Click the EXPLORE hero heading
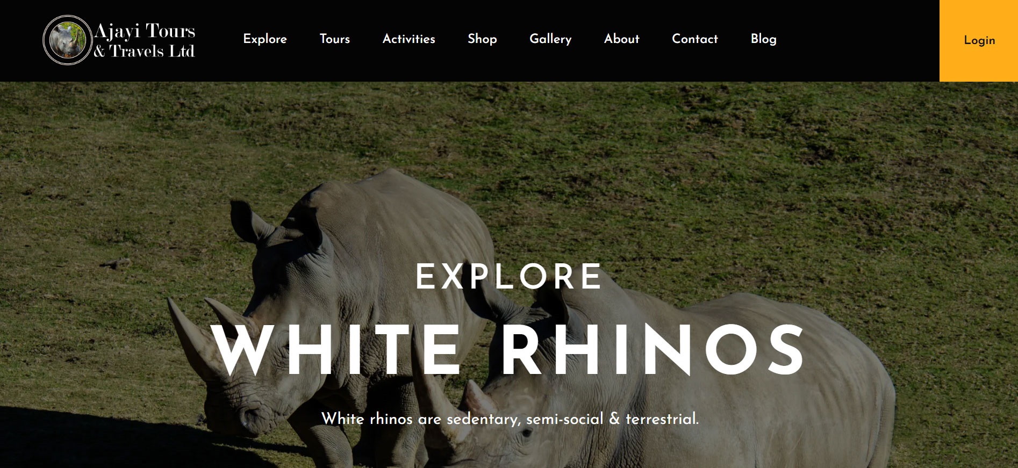The image size is (1018, 468). [x=509, y=276]
